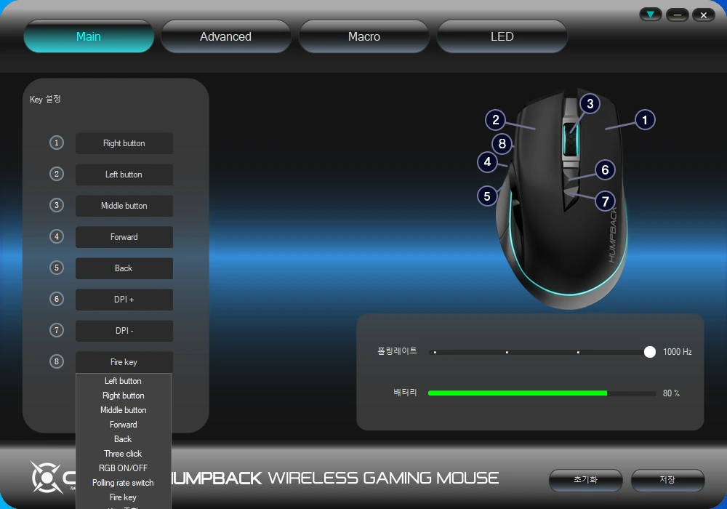The width and height of the screenshot is (727, 509).
Task: Click the green battery level bar
Action: coord(518,393)
